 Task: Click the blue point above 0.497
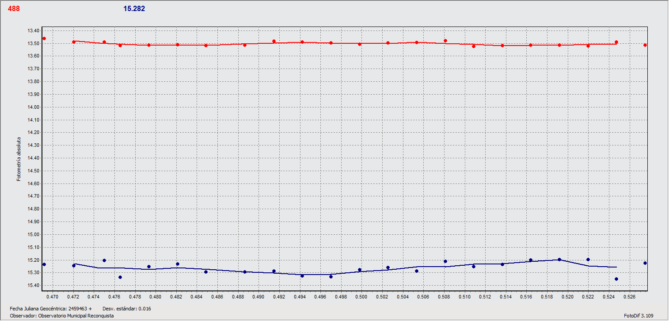331,277
